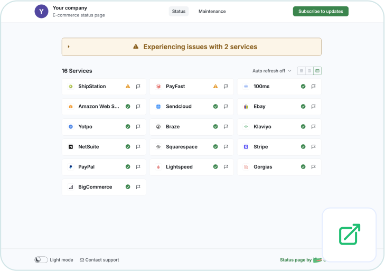
Task: Click the Klaviyo logo icon
Action: click(246, 127)
